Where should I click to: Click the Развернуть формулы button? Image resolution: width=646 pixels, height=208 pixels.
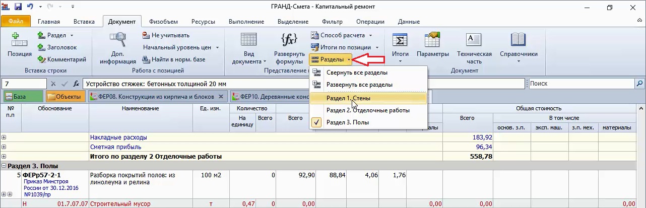point(289,48)
